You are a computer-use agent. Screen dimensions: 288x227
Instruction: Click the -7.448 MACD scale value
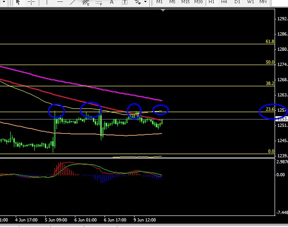point(282,213)
